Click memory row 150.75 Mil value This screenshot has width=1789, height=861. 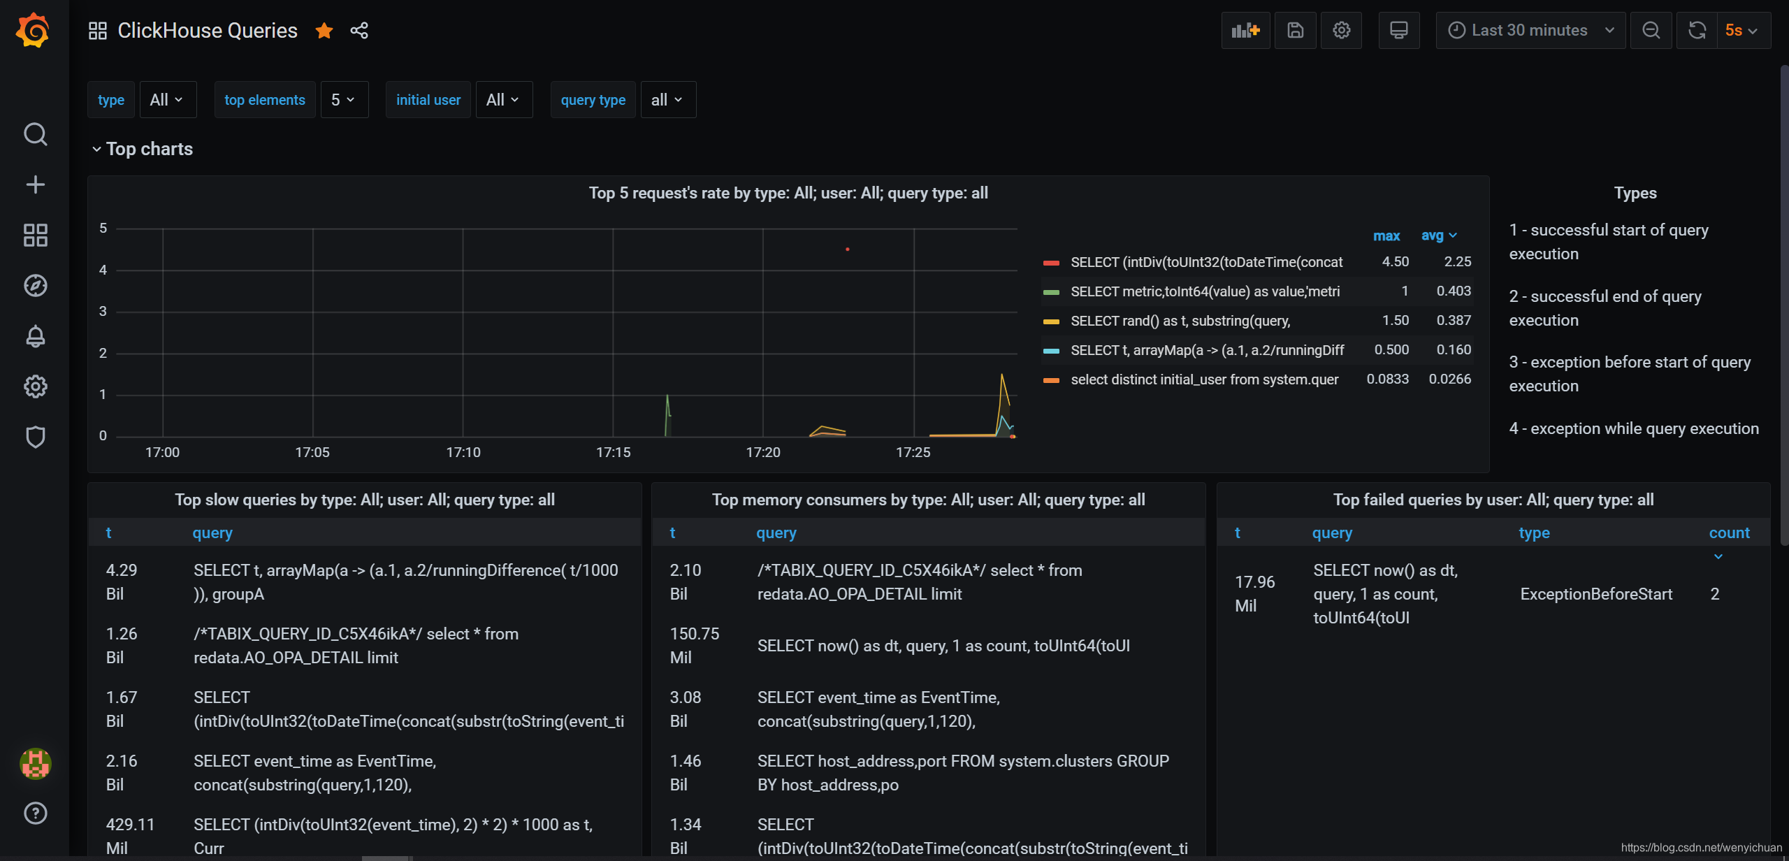pos(694,646)
